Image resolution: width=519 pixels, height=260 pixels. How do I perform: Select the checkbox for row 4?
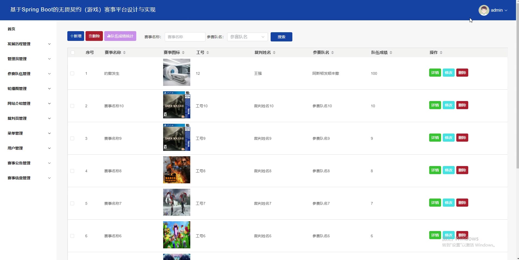[72, 171]
